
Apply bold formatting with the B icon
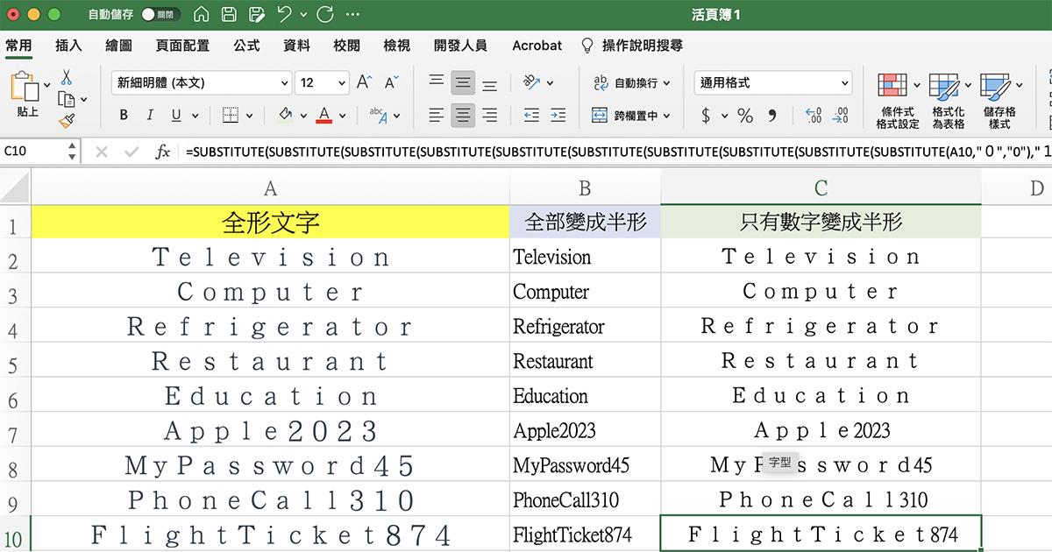(123, 115)
